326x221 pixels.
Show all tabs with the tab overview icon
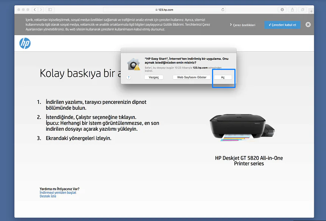(x=303, y=9)
